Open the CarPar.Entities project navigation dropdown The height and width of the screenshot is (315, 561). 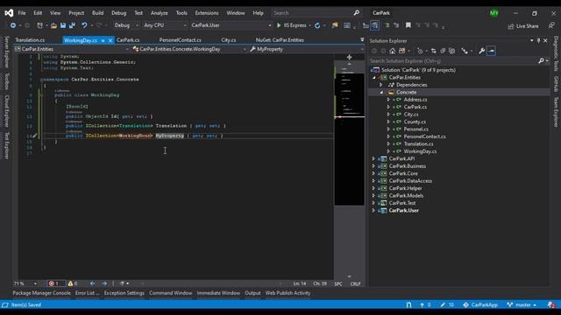pyautogui.click(x=72, y=49)
